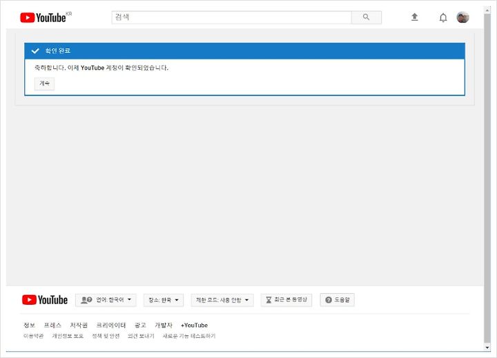Click the vertical scrollbar thumb

point(487,178)
